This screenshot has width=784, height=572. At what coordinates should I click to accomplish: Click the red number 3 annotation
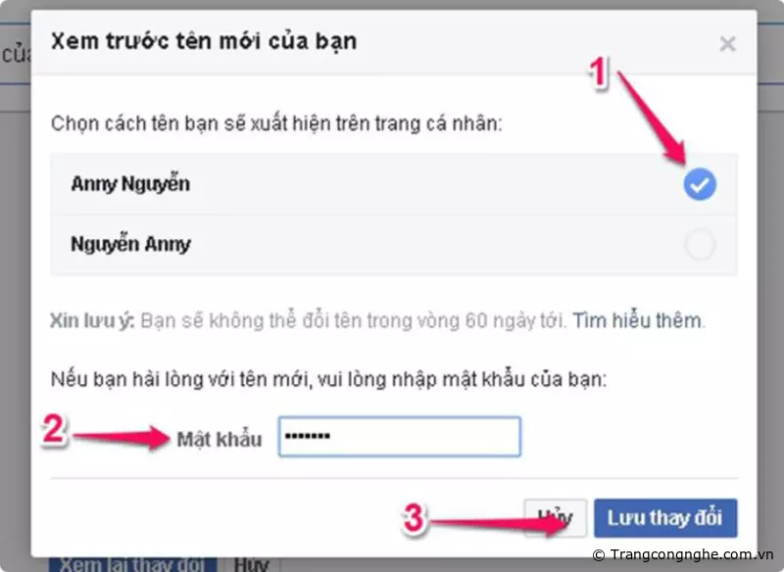[414, 518]
